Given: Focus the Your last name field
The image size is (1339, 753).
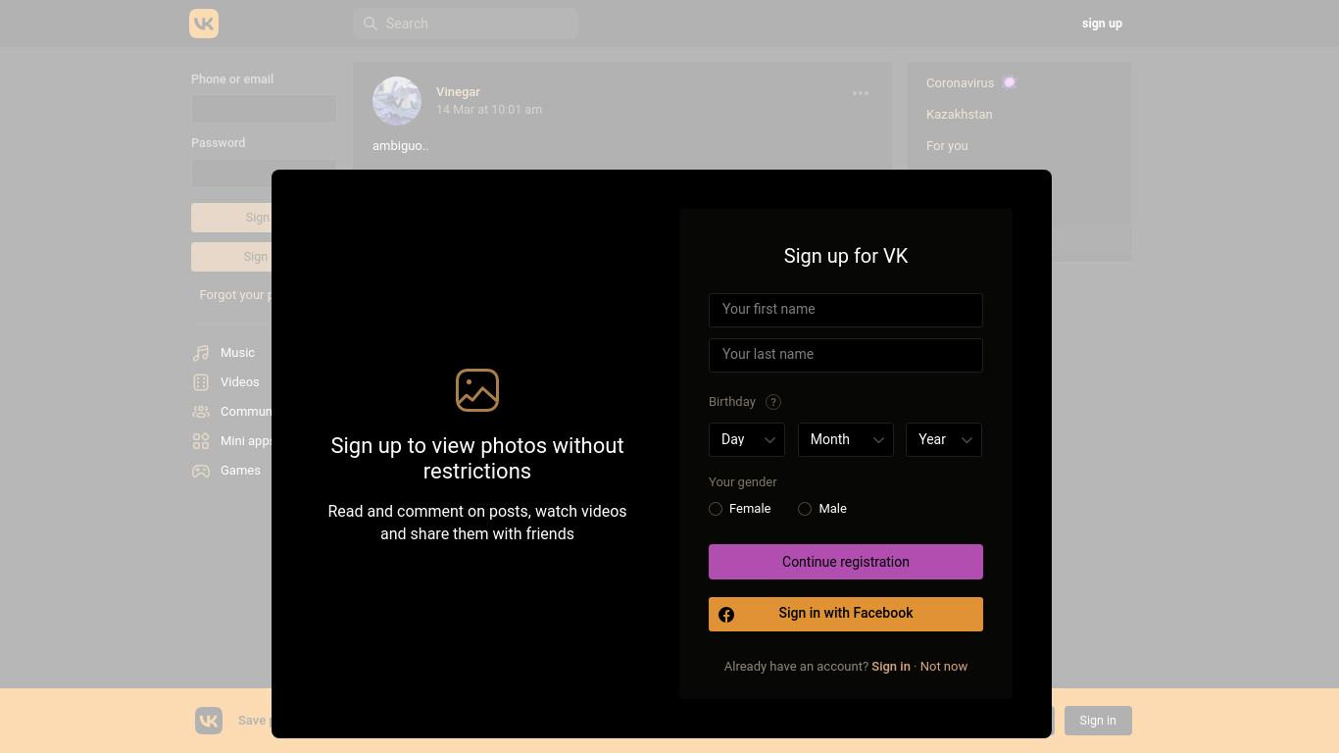Looking at the screenshot, I should 846,355.
